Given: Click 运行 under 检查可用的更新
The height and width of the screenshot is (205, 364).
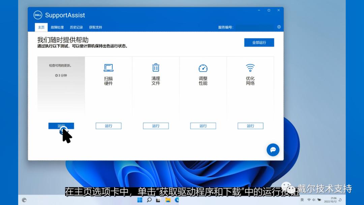Looking at the screenshot, I should click(x=61, y=126).
